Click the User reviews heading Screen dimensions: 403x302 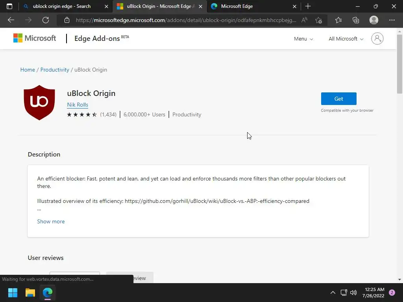pos(46,258)
